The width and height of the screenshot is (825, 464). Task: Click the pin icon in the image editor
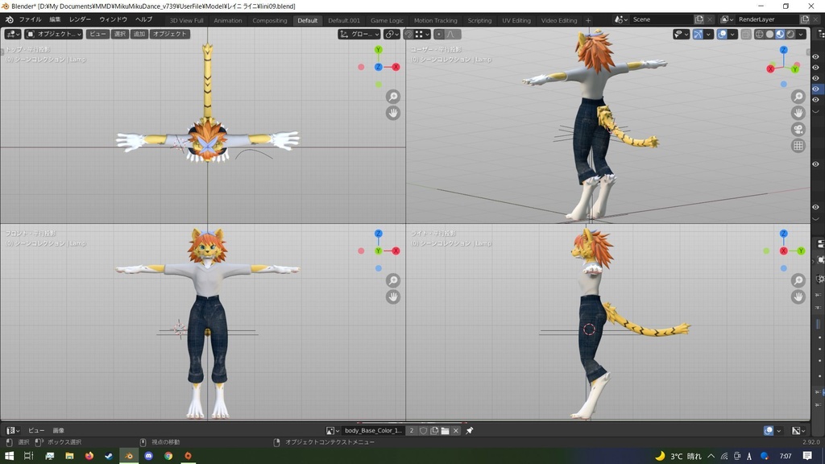[x=469, y=430]
